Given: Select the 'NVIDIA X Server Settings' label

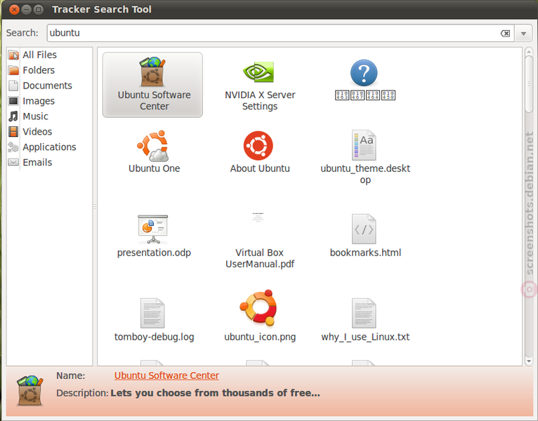Looking at the screenshot, I should tap(260, 100).
